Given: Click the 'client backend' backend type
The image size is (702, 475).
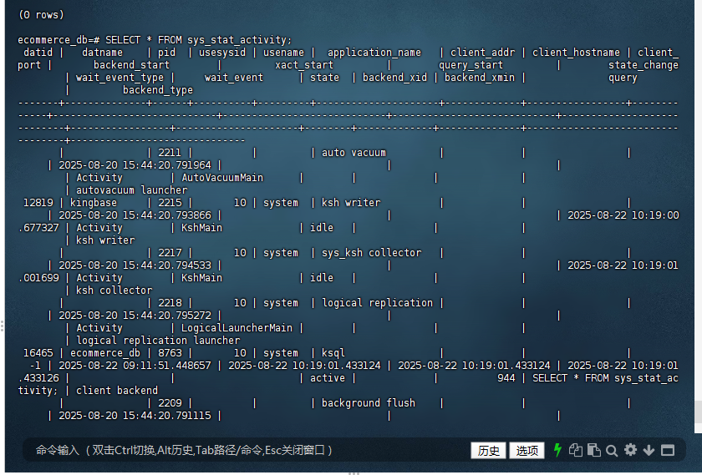Looking at the screenshot, I should (x=117, y=391).
